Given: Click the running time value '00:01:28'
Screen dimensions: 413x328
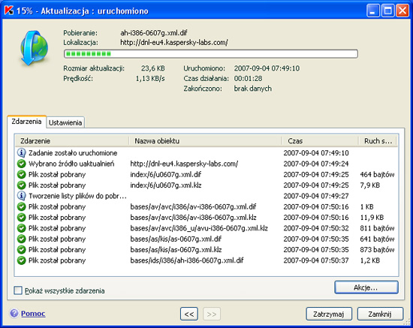Looking at the screenshot, I should (x=248, y=79).
